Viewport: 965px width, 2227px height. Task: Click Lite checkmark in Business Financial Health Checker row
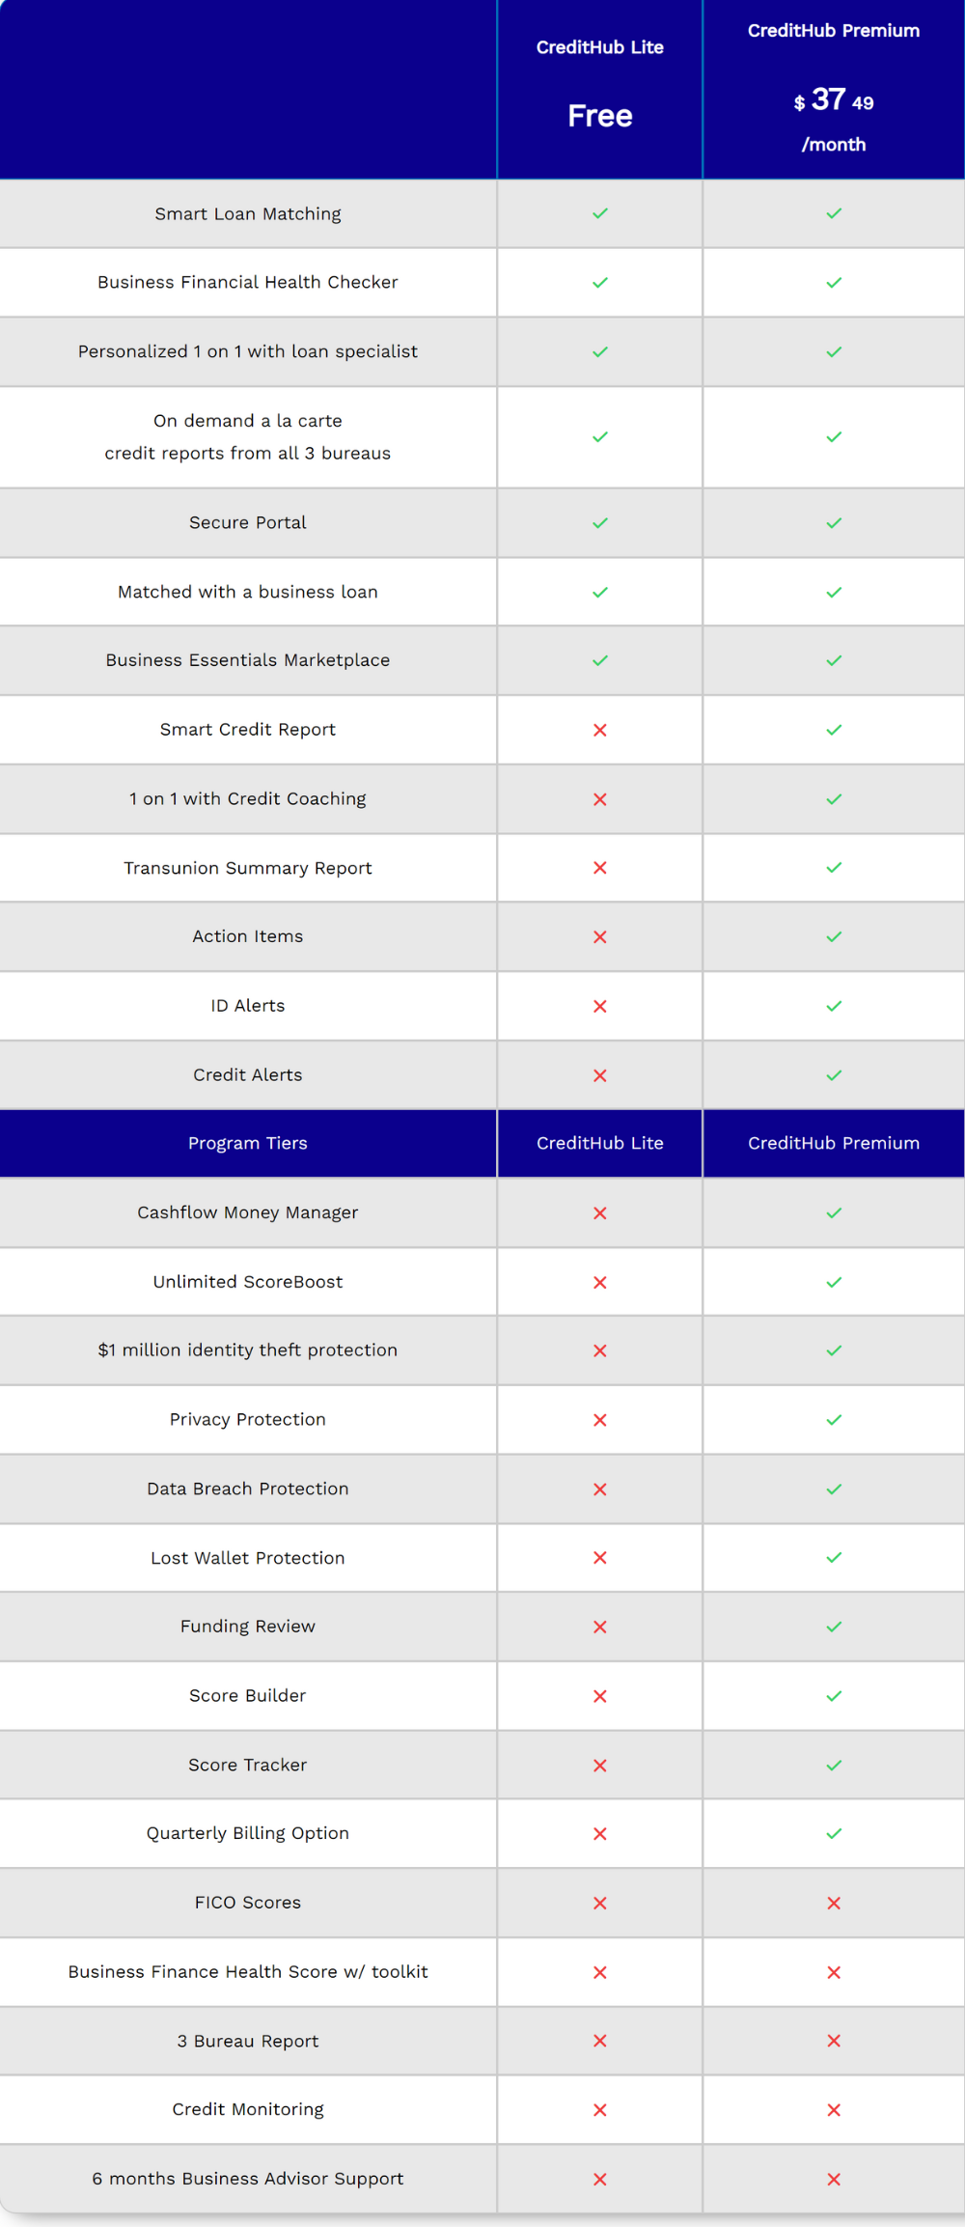pyautogui.click(x=600, y=283)
